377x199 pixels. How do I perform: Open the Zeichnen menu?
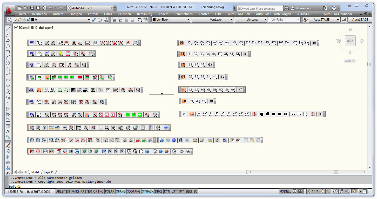point(124,14)
